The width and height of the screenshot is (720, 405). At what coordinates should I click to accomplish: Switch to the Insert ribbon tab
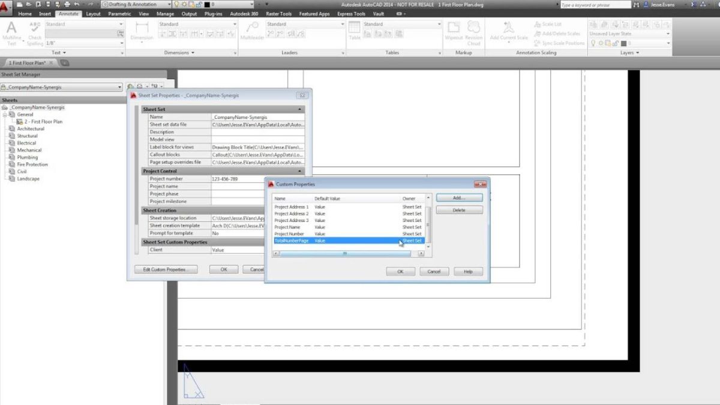coord(45,14)
